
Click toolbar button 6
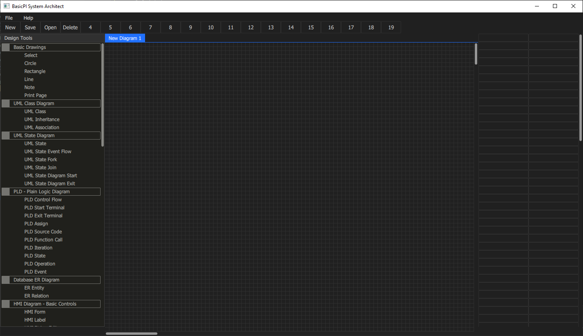[131, 27]
